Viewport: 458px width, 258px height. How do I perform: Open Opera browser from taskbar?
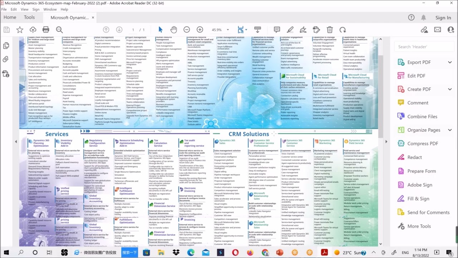pyautogui.click(x=235, y=253)
